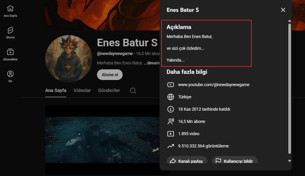Open the Gönderiler tab
The width and height of the screenshot is (305, 176).
(x=109, y=90)
